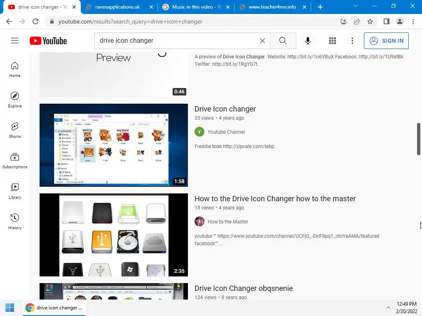Image resolution: width=422 pixels, height=316 pixels.
Task: Go to Home in the sidebar
Action: (15, 70)
